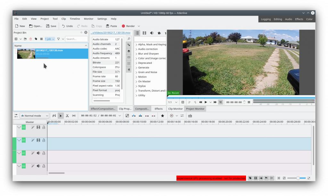
Task: Click the favorite effects star in timeline toolbar
Action: (x=162, y=116)
